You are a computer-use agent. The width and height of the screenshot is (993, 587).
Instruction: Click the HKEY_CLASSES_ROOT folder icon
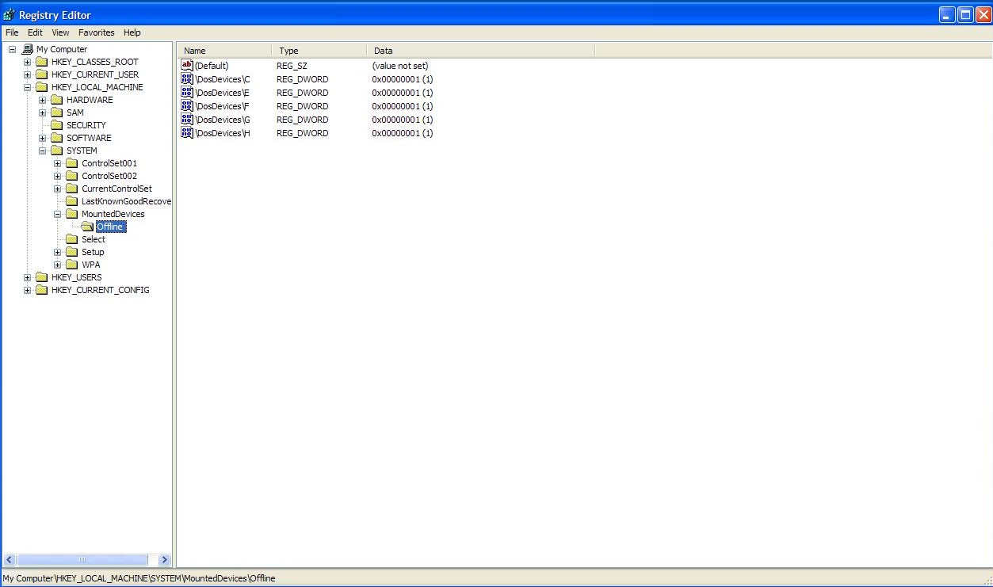pyautogui.click(x=41, y=62)
